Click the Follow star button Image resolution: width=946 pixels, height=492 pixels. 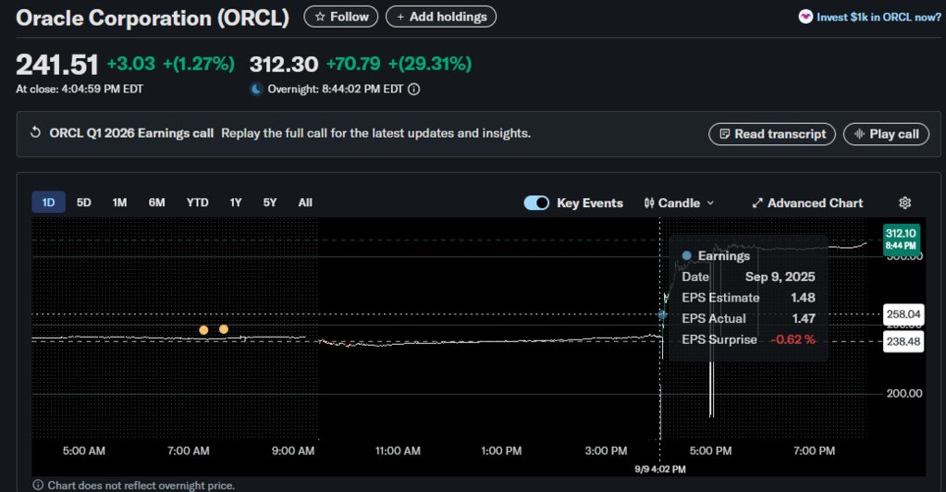point(341,17)
